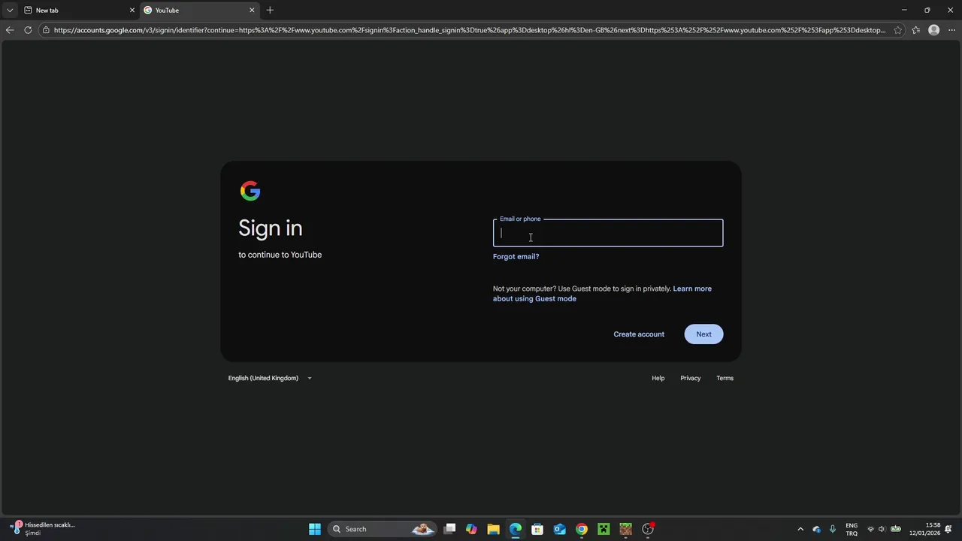Expand the English (United Kingdom) language dropdown
The width and height of the screenshot is (962, 541).
pos(270,378)
